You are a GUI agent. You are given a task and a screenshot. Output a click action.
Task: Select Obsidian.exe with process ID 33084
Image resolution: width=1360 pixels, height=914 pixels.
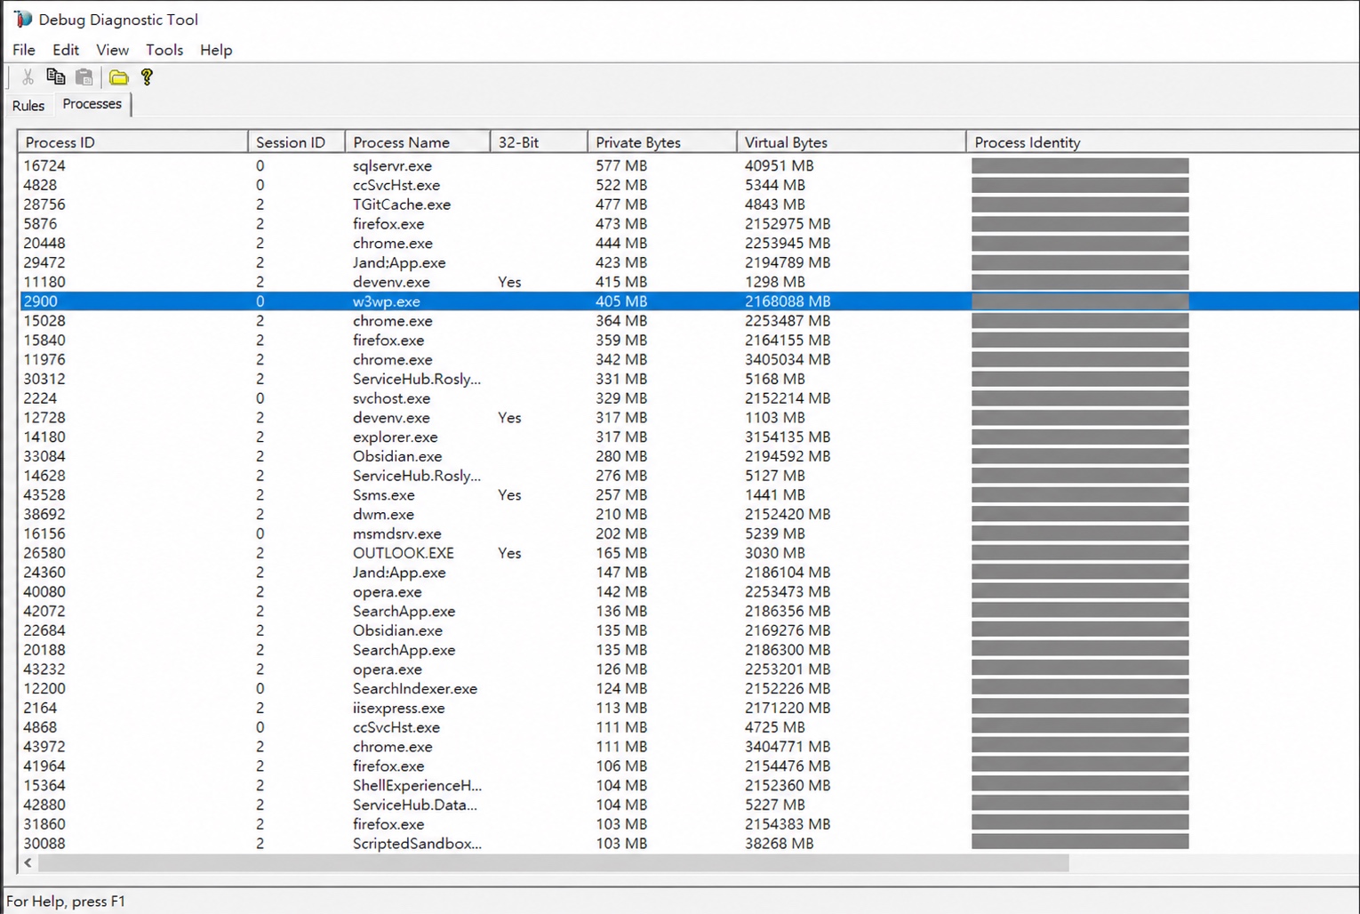(689, 456)
